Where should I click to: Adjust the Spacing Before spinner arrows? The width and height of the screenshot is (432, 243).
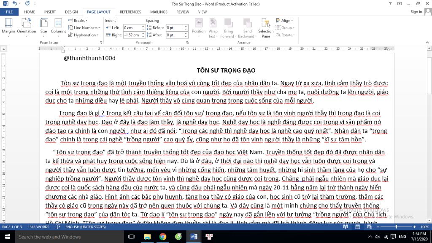point(186,27)
